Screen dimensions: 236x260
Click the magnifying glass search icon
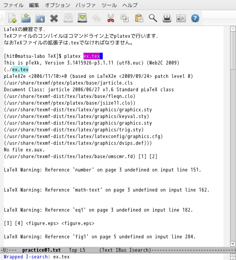click(x=153, y=18)
